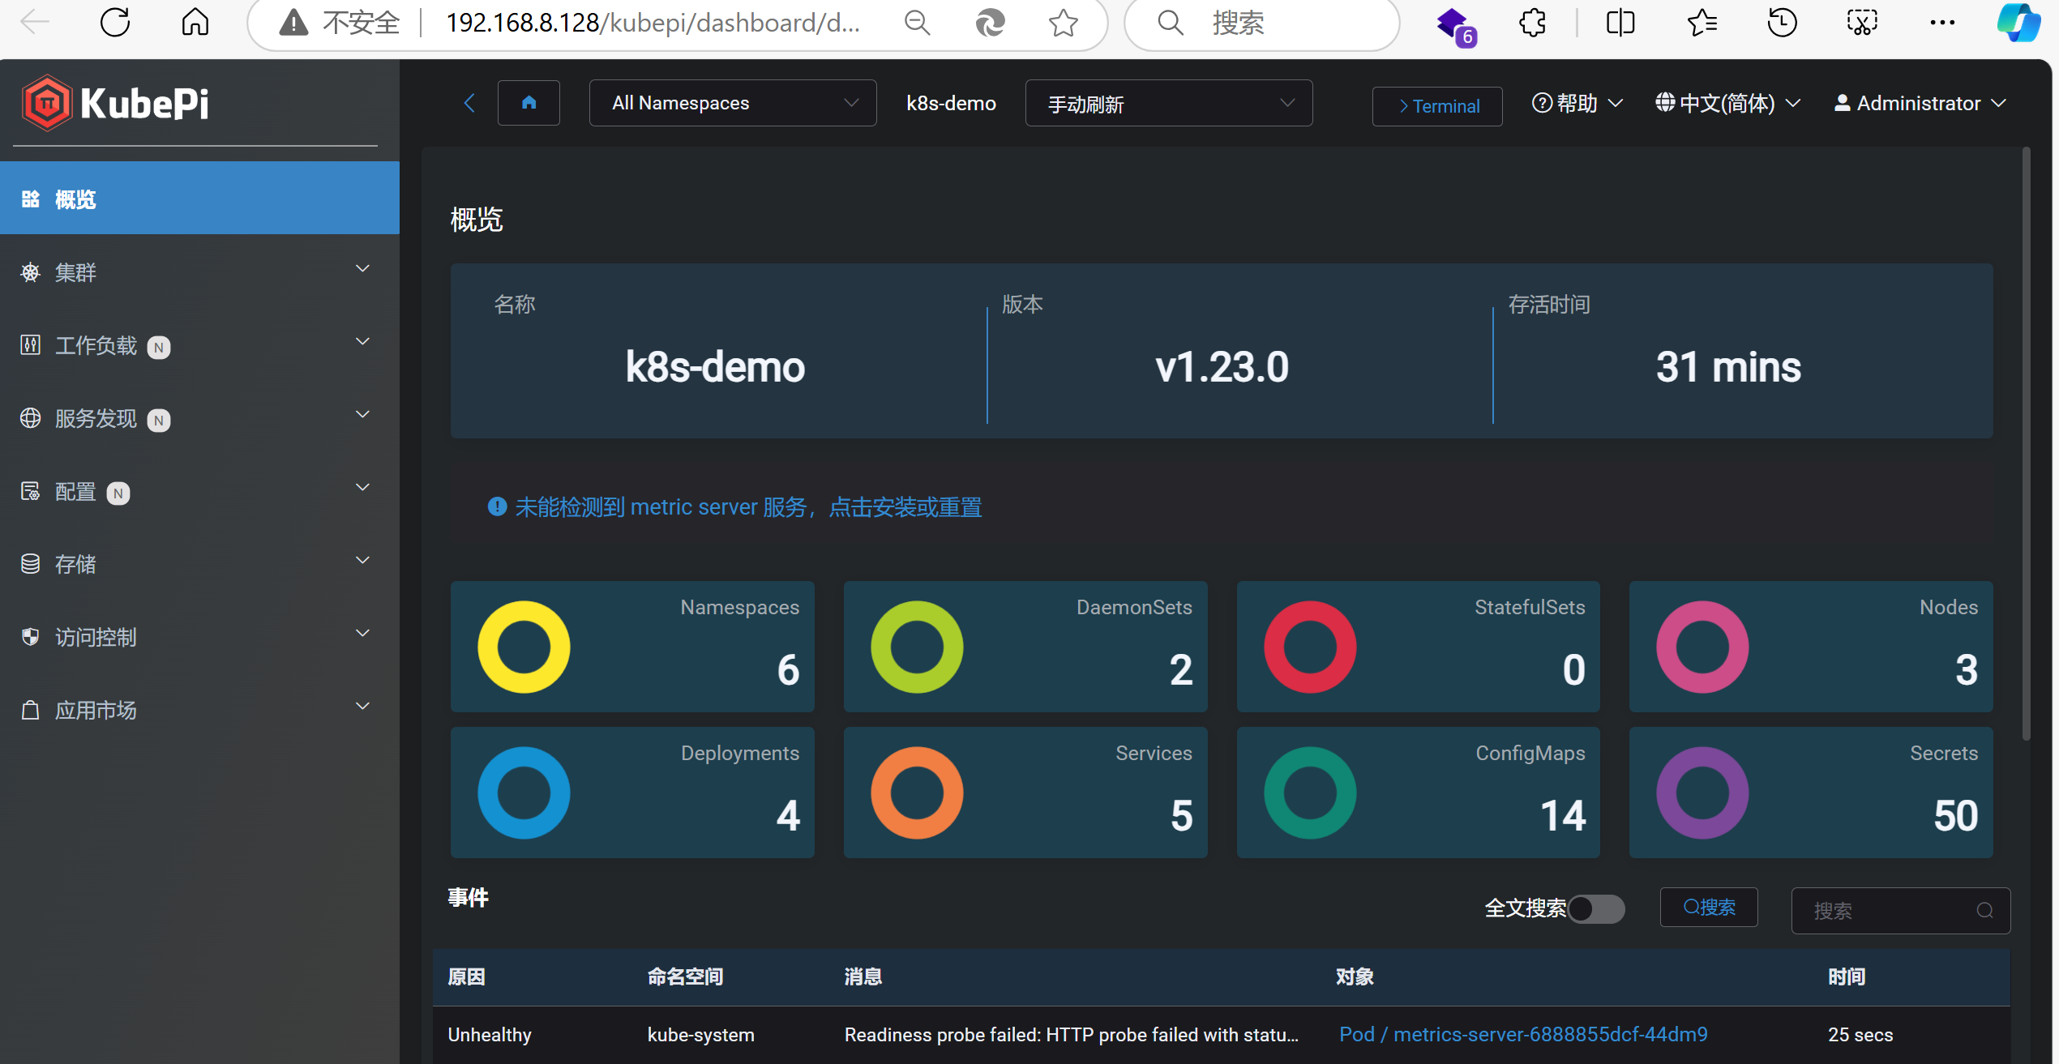Click the Terminal button
Image resolution: width=2059 pixels, height=1064 pixels.
coord(1437,106)
